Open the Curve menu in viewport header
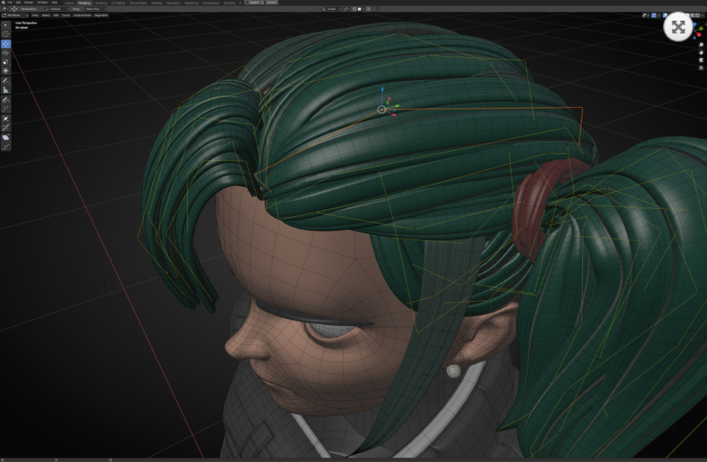Screen dimensions: 707x462 point(66,15)
